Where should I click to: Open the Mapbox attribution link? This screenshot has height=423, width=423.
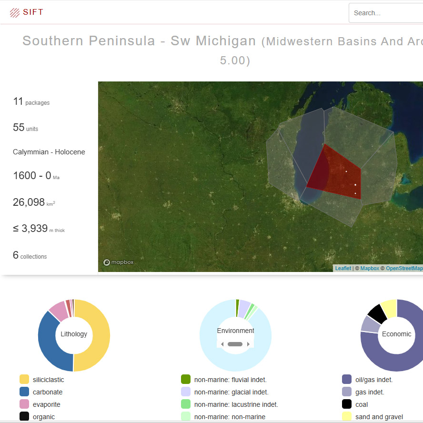tap(370, 268)
